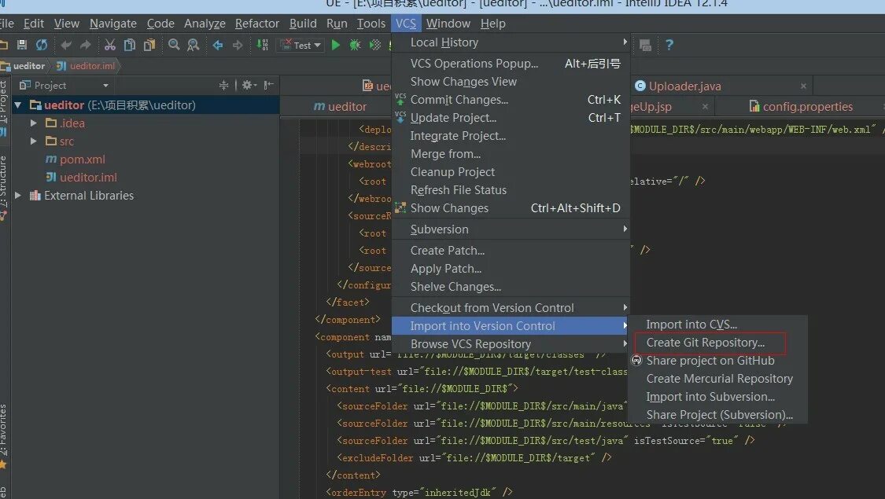Click the Save All toolbar icon
Image resolution: width=885 pixels, height=499 pixels.
(x=22, y=45)
